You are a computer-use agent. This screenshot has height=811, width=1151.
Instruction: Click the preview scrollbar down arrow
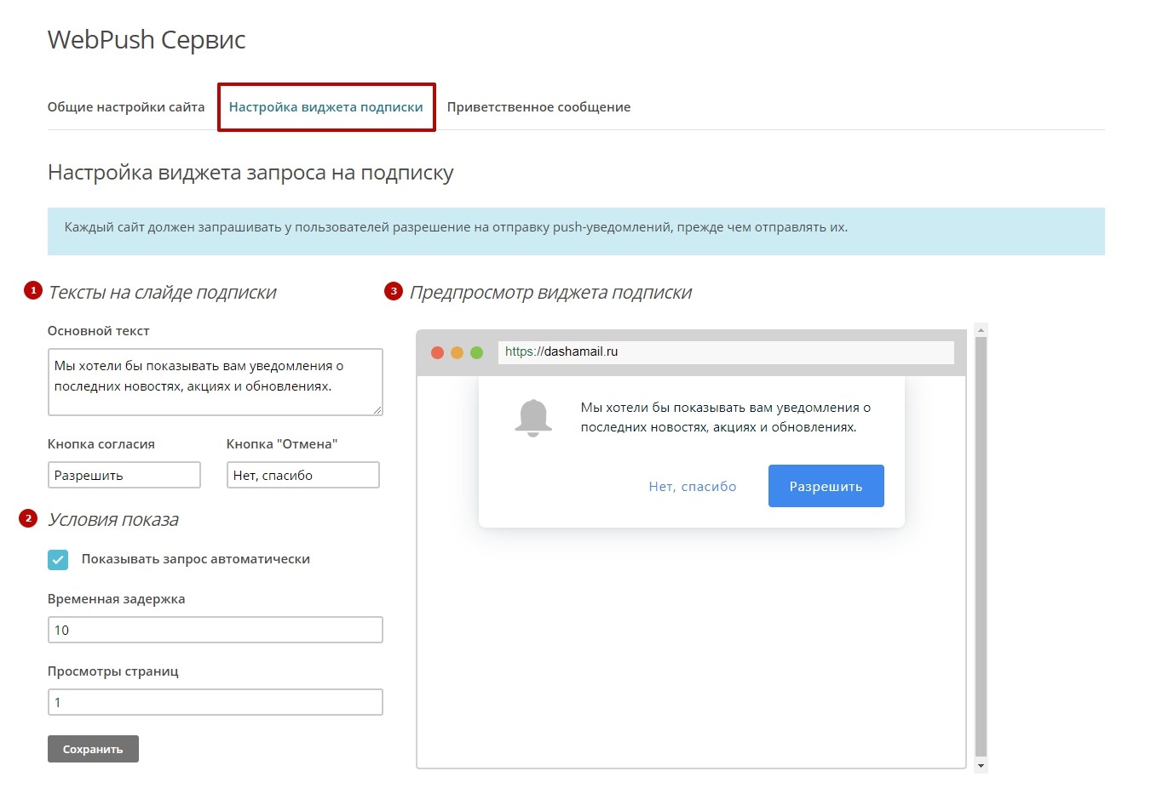(x=981, y=766)
